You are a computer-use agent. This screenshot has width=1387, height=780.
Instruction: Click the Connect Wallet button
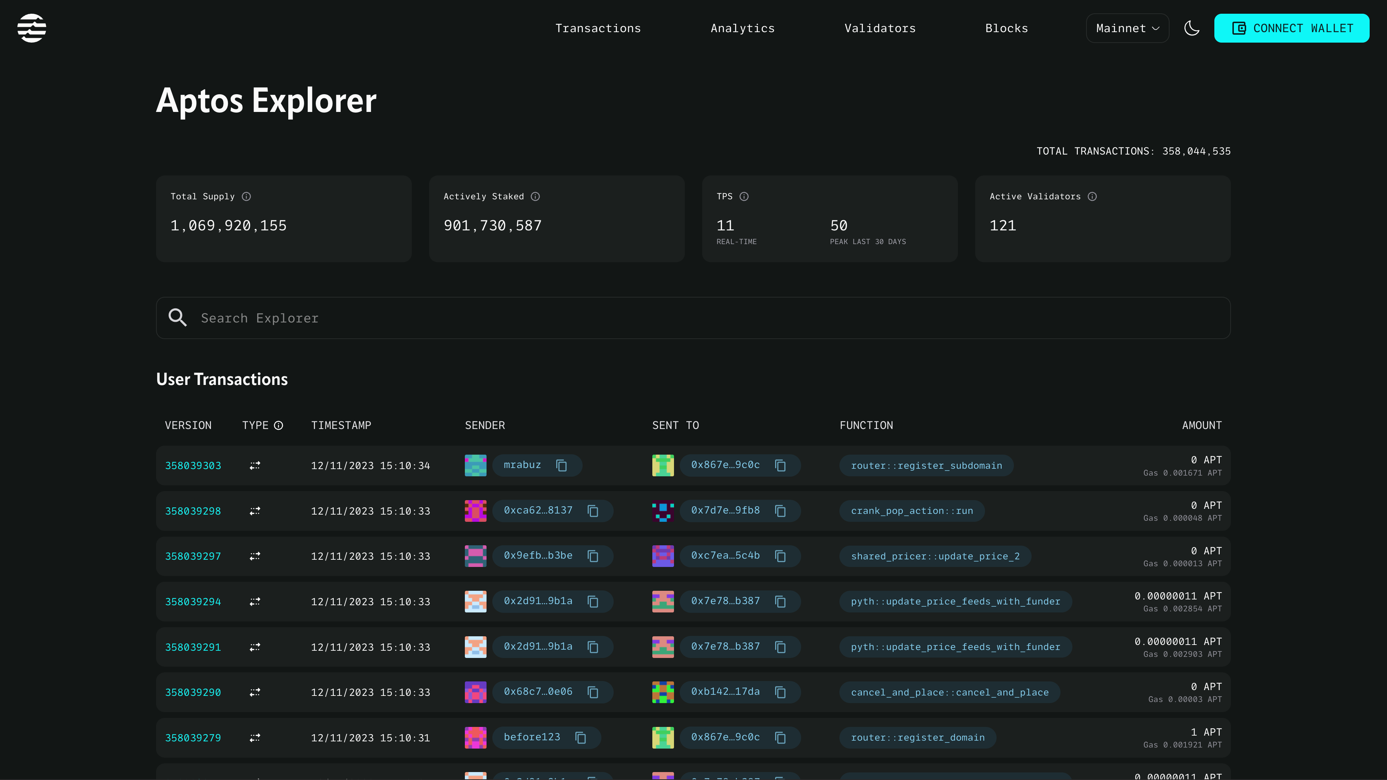[x=1291, y=28]
